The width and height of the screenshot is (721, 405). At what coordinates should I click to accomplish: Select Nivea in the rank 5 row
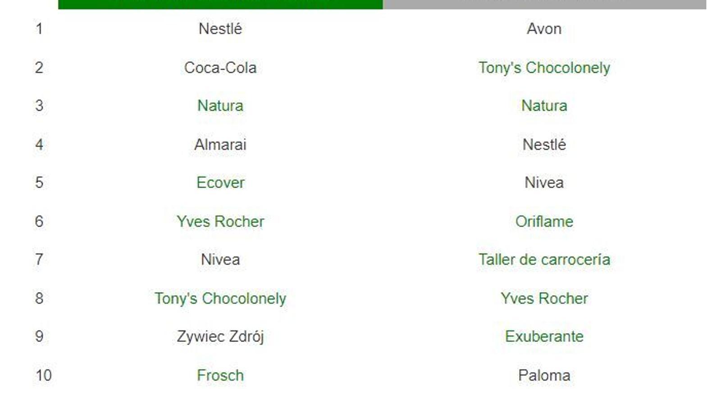click(544, 183)
